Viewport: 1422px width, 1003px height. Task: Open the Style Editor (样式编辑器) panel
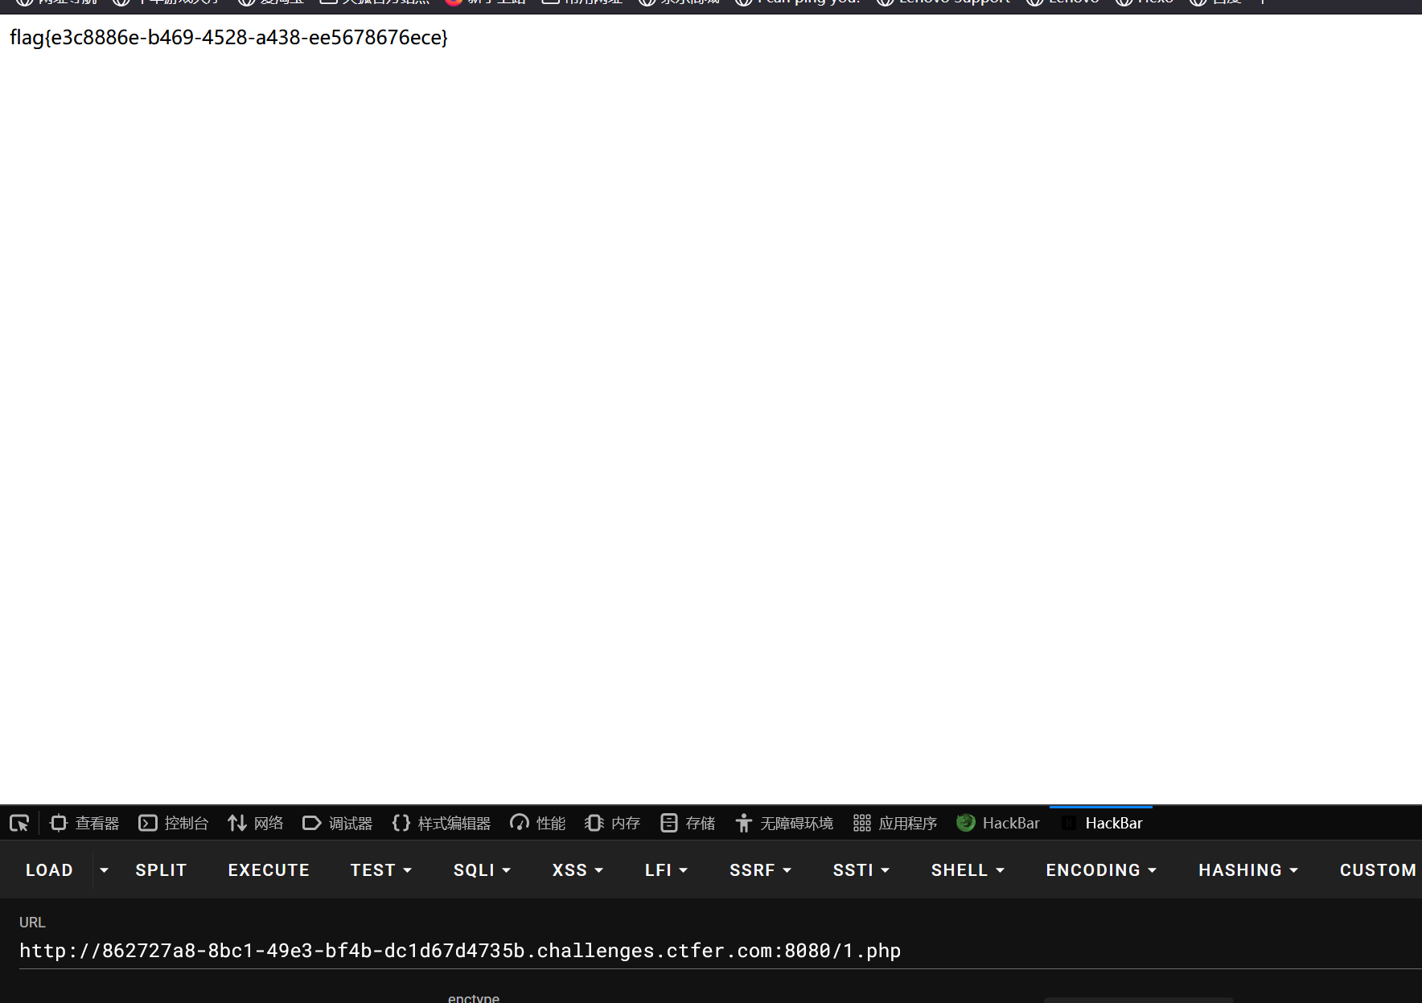[x=442, y=823]
